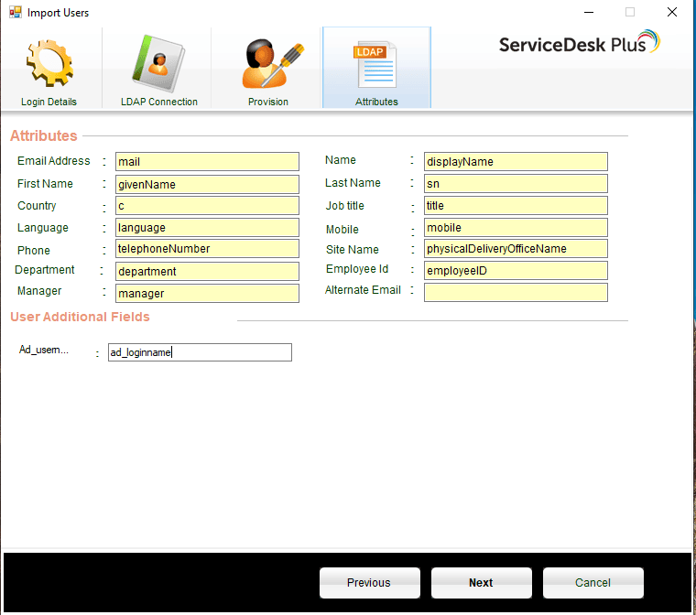Click the Ad_username additional field input
The width and height of the screenshot is (696, 615).
coord(200,352)
